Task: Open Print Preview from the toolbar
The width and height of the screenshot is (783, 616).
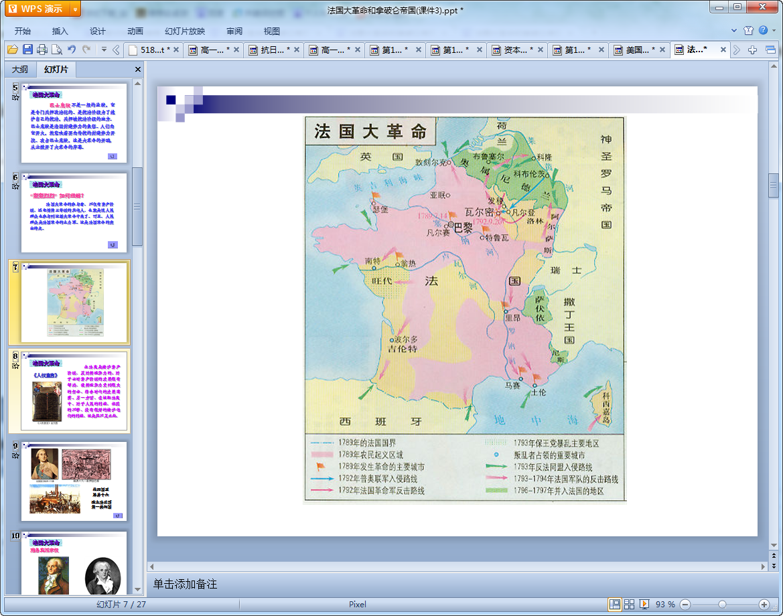Action: (x=57, y=49)
